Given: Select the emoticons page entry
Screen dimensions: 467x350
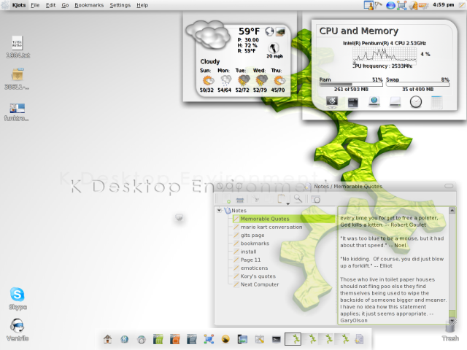Looking at the screenshot, I should point(254,268).
